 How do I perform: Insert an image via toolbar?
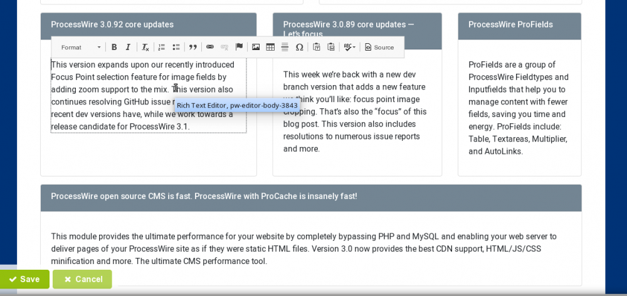[x=256, y=48]
